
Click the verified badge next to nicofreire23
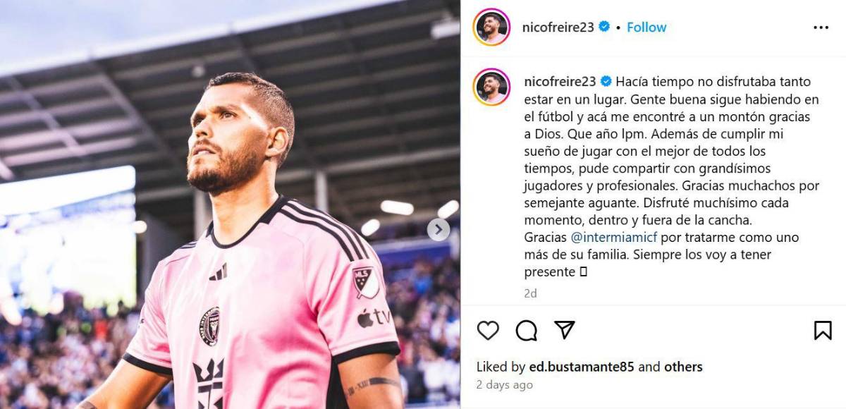coord(603,26)
